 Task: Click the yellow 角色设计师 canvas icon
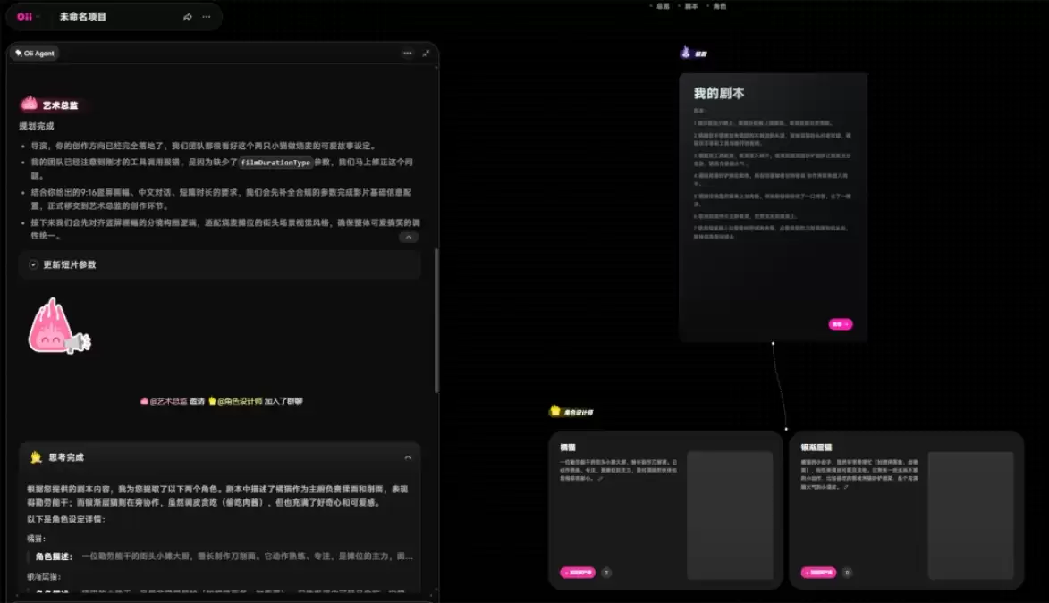[555, 410]
